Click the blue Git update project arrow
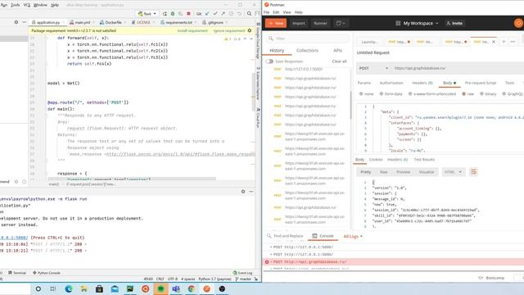The height and width of the screenshot is (295, 524). tap(207, 14)
